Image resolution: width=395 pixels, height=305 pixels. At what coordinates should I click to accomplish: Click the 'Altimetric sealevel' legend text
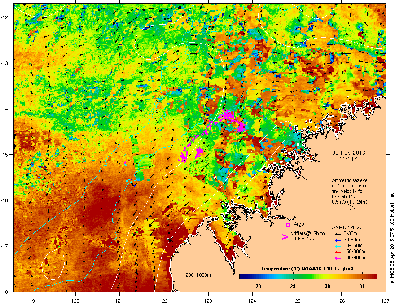coord(350,180)
